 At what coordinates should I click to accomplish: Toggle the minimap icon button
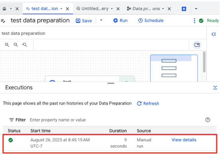click(x=197, y=45)
